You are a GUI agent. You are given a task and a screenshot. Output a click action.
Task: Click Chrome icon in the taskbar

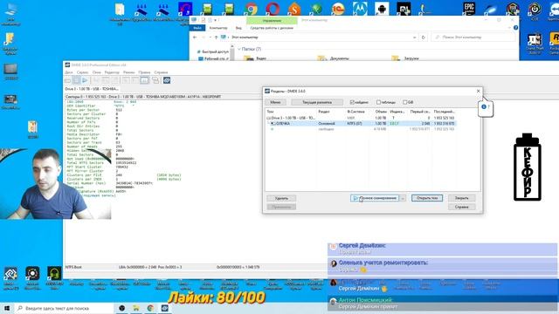click(150, 308)
